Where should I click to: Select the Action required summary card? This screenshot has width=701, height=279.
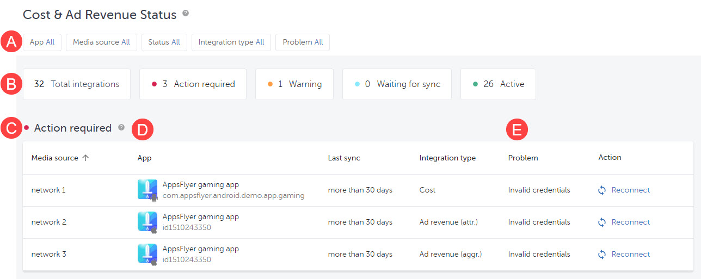click(193, 84)
